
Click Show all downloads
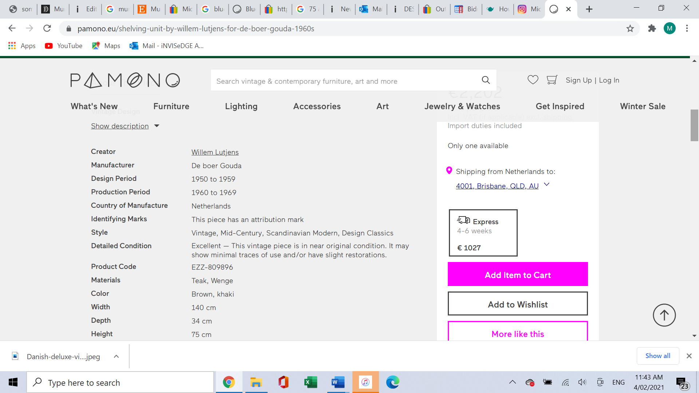click(657, 356)
